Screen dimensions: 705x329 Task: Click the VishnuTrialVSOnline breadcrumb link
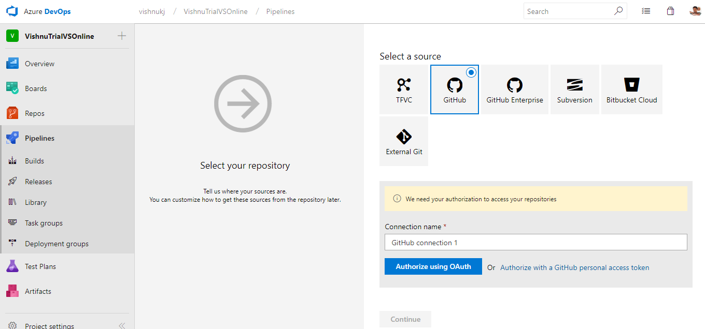(216, 11)
